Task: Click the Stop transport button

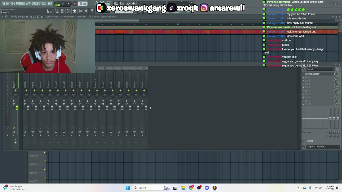Action: tap(68, 4)
